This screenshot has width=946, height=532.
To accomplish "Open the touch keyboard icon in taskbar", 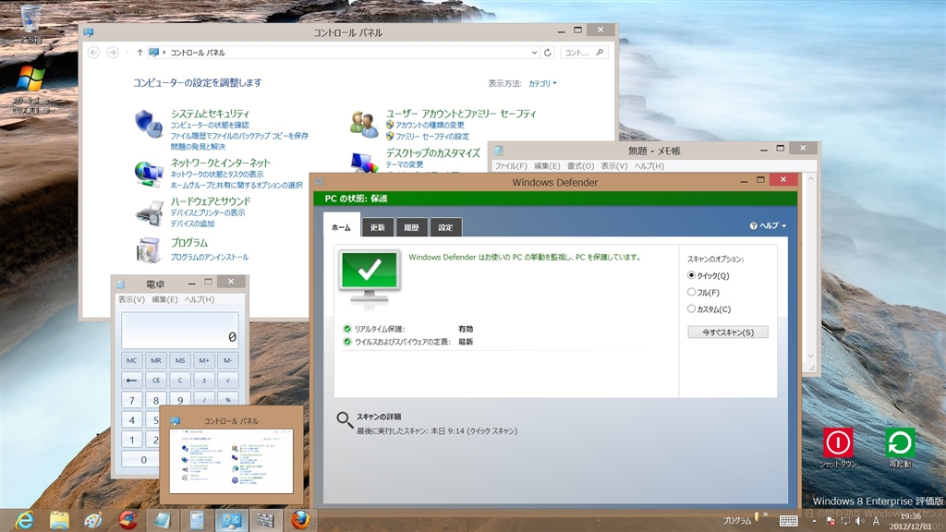I will coord(789,521).
